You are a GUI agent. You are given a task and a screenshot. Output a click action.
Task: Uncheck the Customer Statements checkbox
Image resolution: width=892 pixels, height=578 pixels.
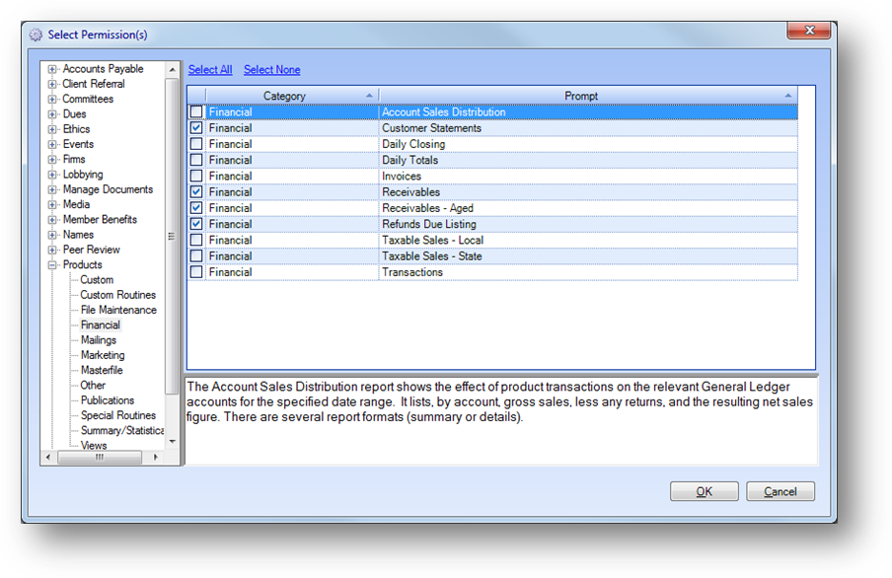(196, 128)
